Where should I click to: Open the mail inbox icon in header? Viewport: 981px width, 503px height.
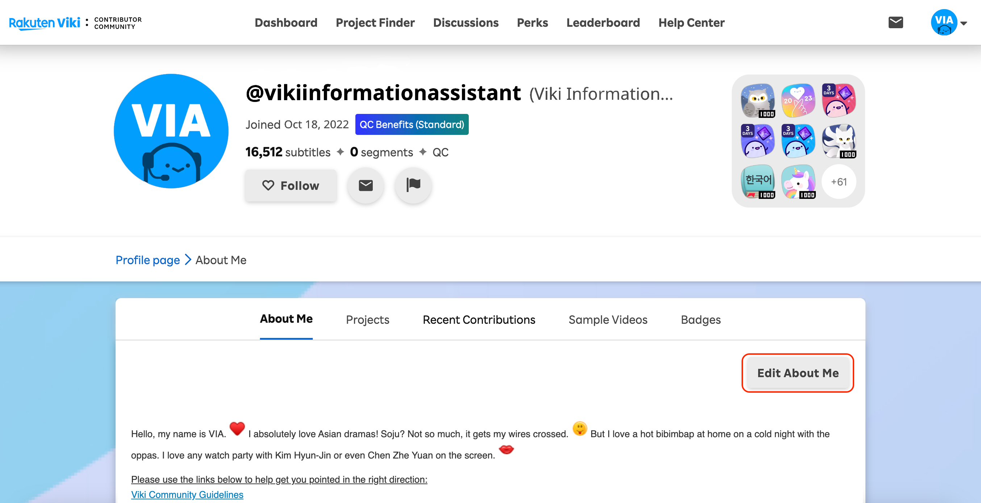click(x=895, y=22)
